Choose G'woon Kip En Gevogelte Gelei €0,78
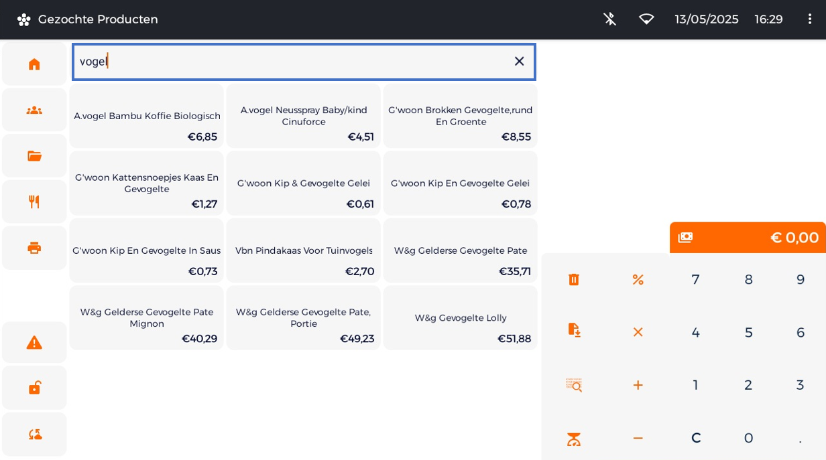This screenshot has height=460, width=826. [x=461, y=183]
